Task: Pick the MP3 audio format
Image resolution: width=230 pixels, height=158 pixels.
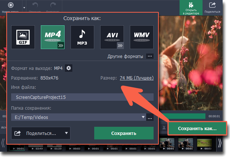Action: 82,37
